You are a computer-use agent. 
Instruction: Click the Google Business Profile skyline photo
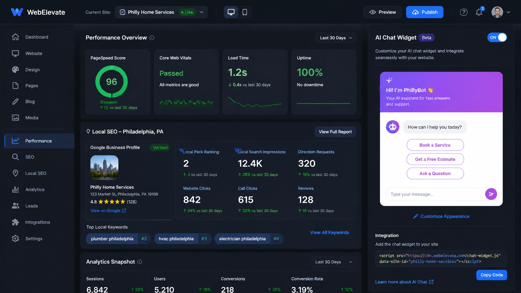(x=104, y=167)
